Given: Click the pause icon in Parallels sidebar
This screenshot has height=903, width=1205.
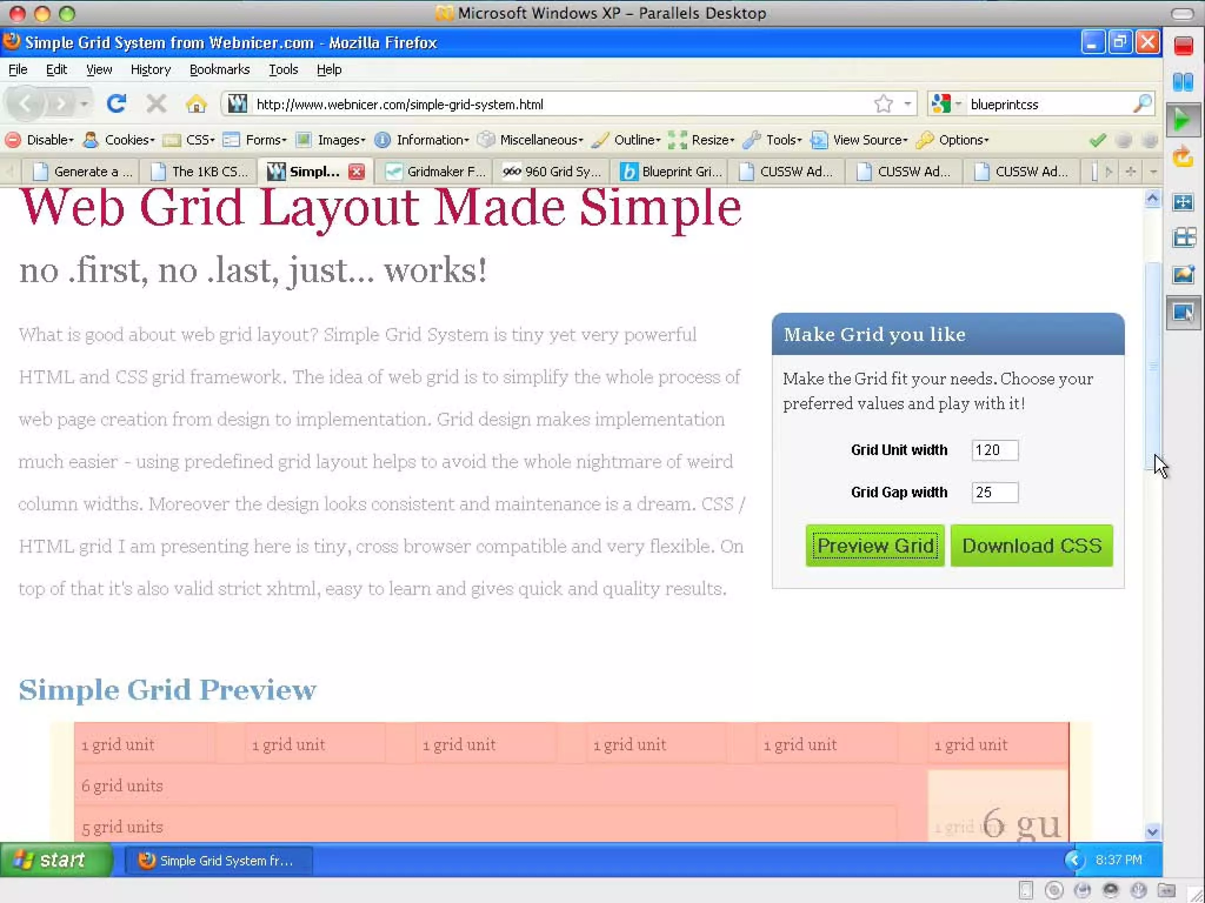Looking at the screenshot, I should (1183, 82).
